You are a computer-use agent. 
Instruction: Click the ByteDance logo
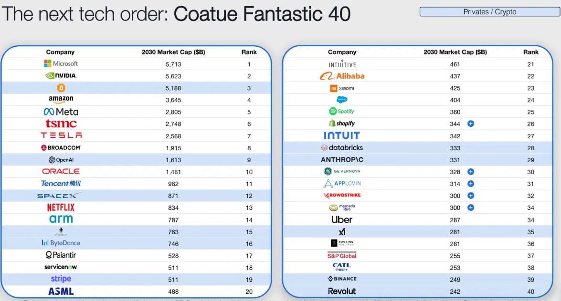(61, 243)
